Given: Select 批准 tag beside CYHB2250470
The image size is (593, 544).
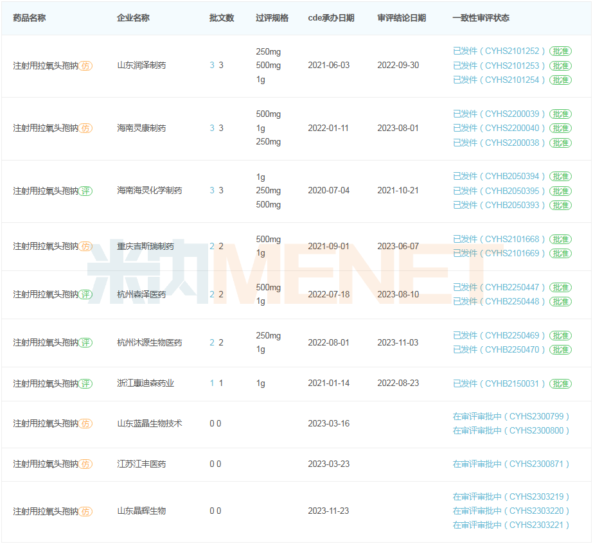Looking at the screenshot, I should click(560, 349).
